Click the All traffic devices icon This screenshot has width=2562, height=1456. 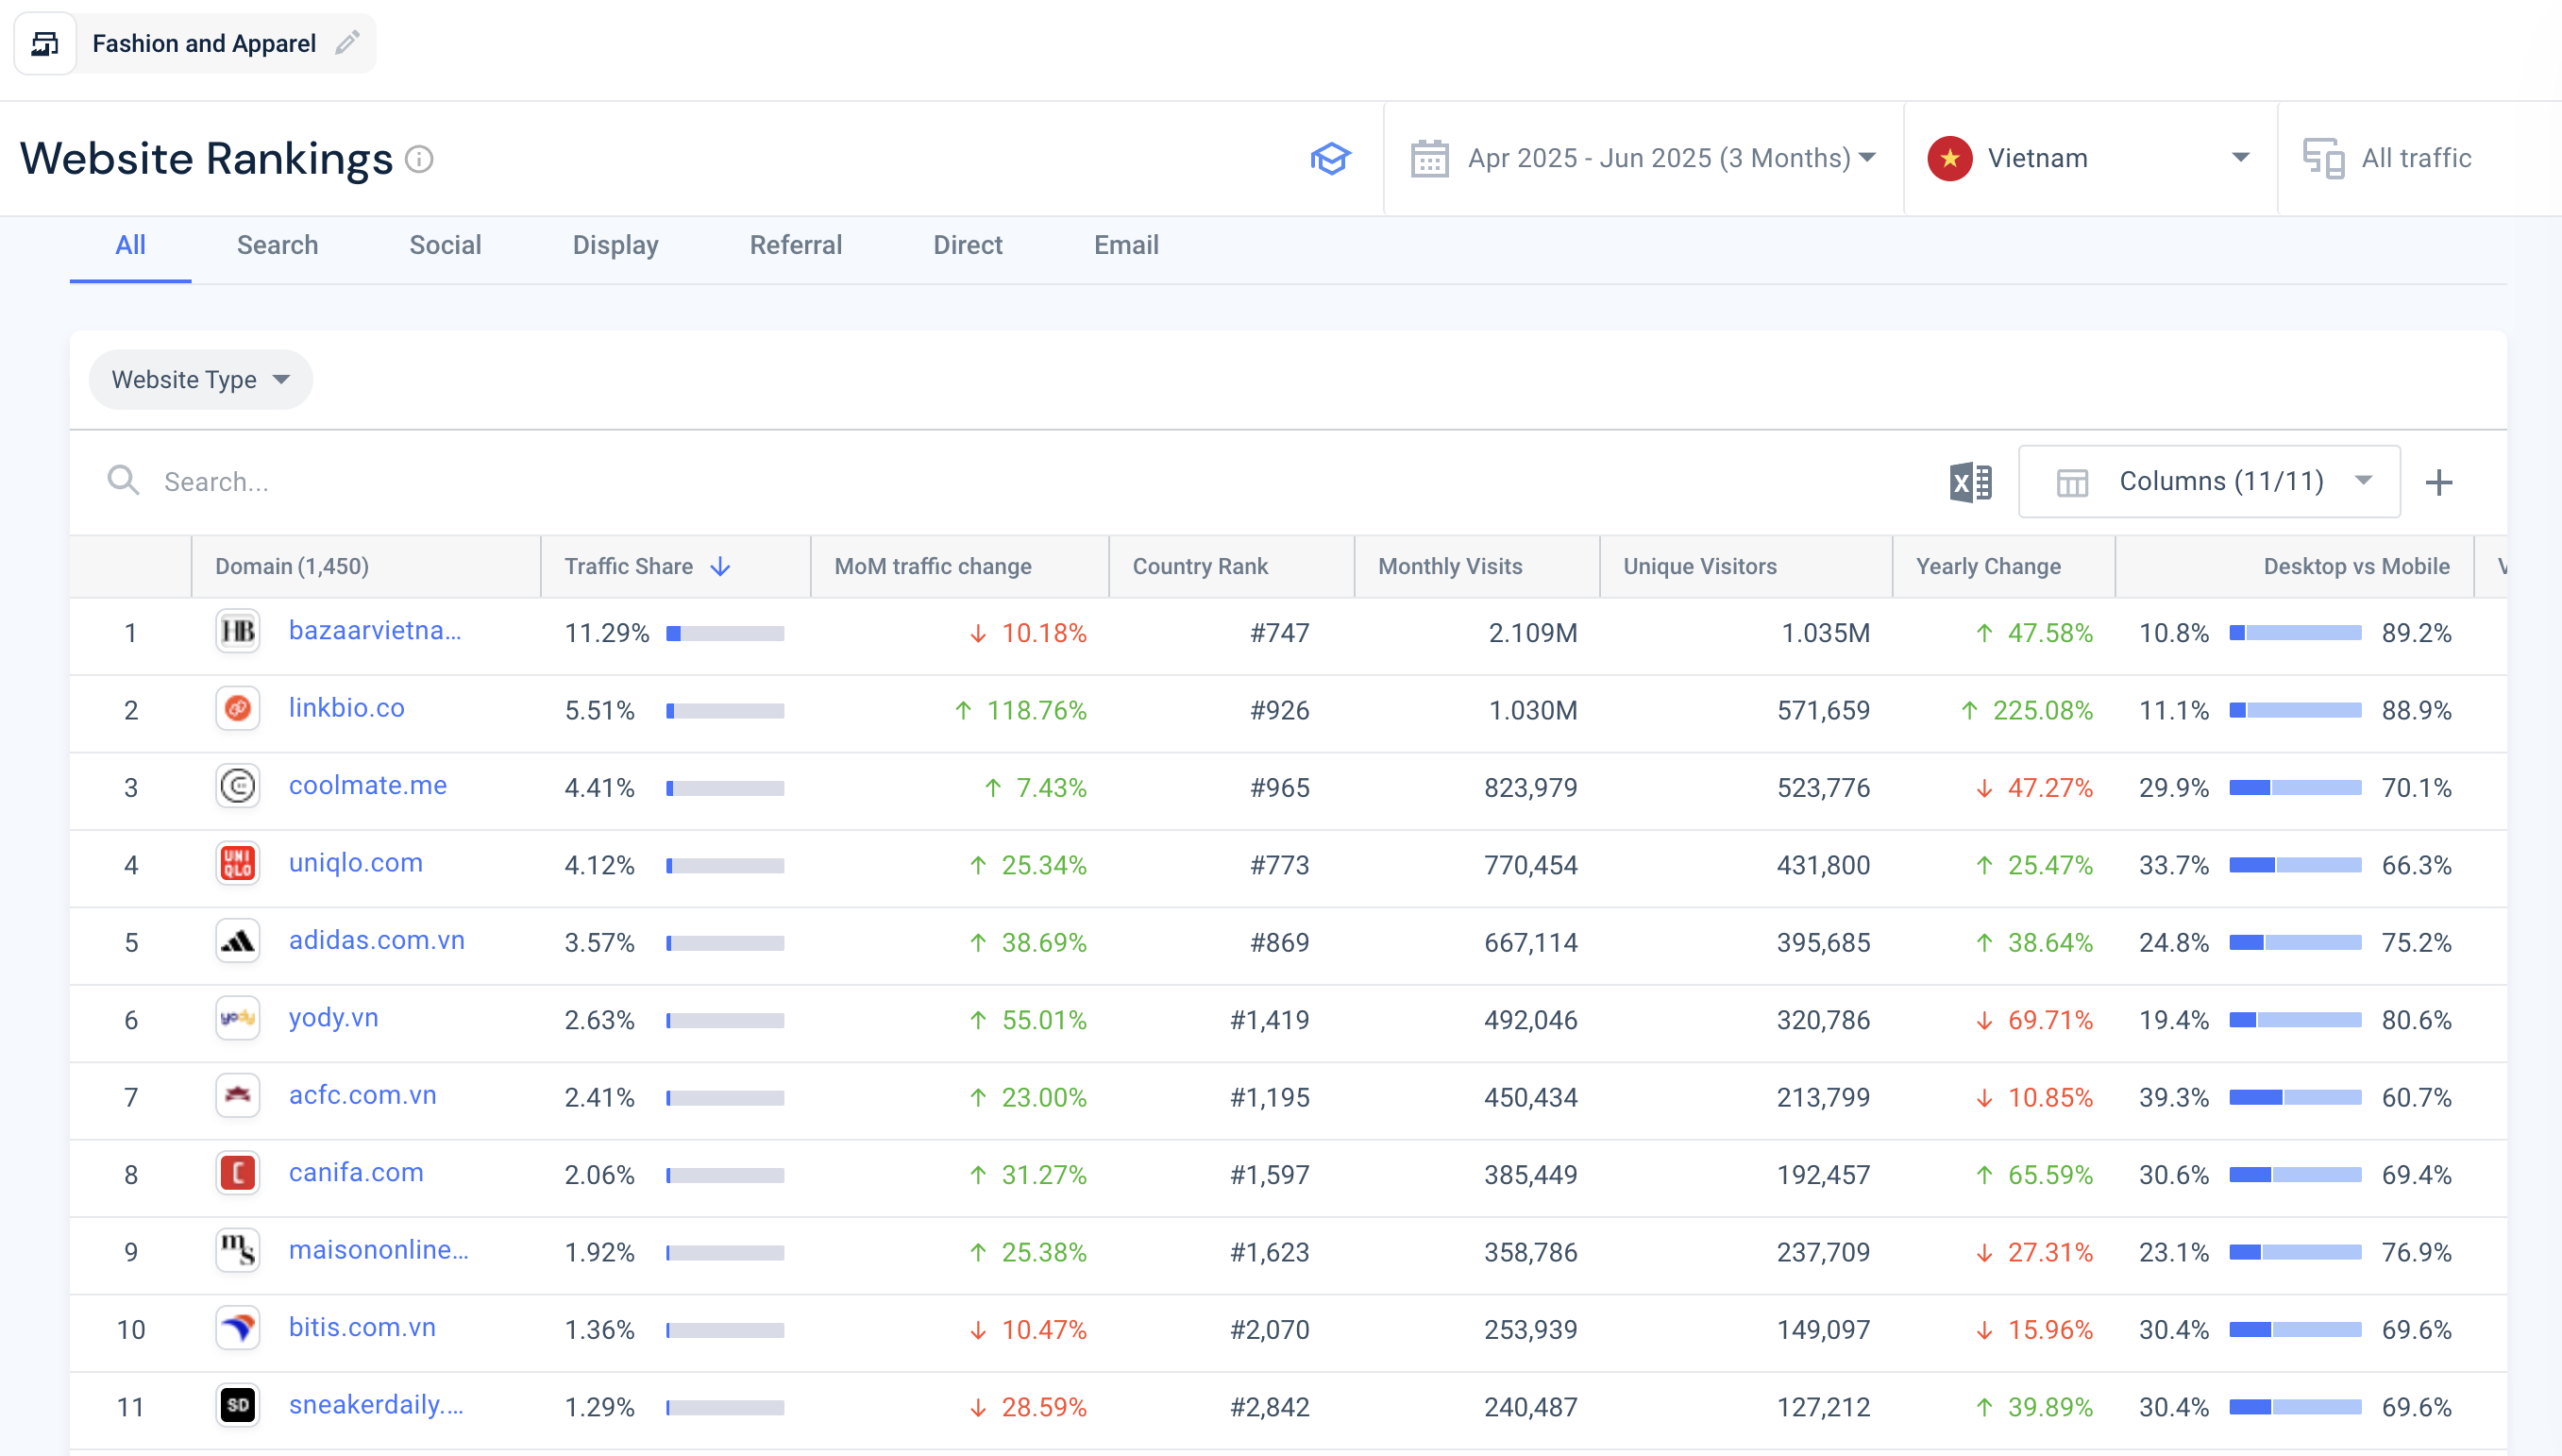point(2322,158)
